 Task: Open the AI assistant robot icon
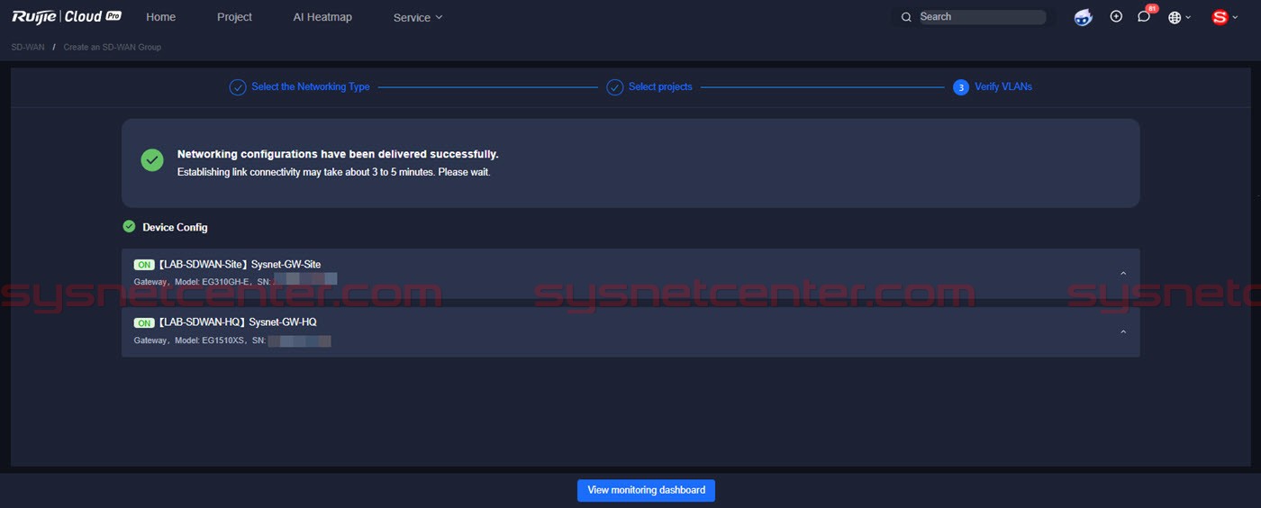[1084, 17]
